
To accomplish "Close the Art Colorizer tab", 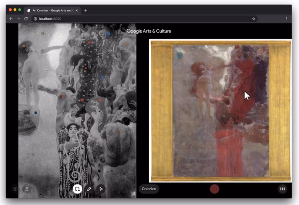I will point(77,11).
